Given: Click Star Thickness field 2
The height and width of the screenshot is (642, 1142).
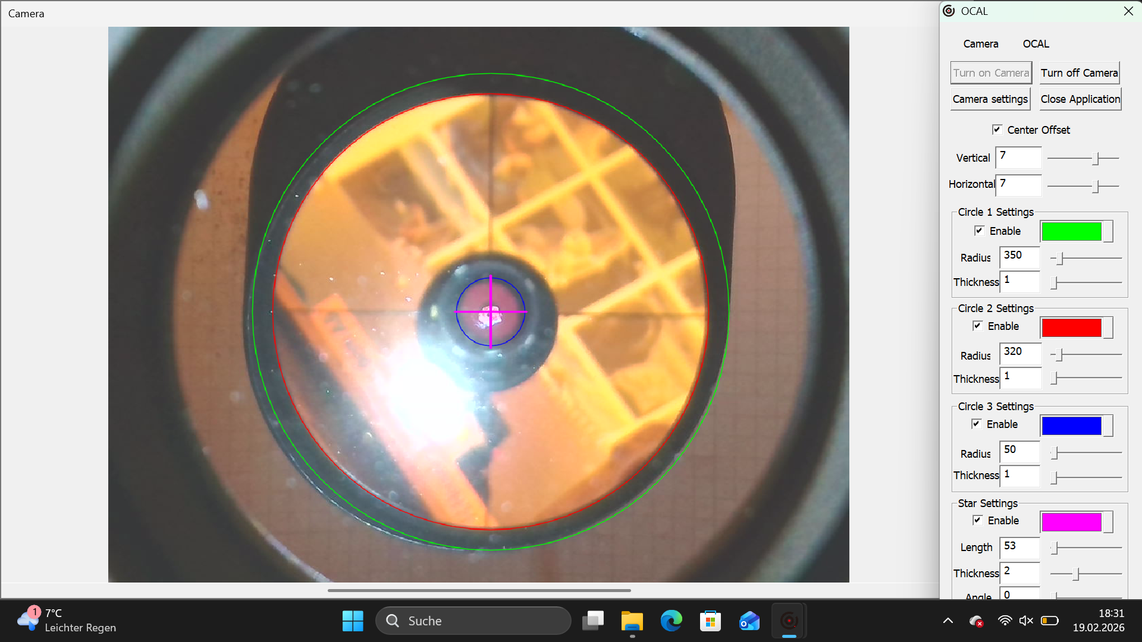Looking at the screenshot, I should click(x=1020, y=572).
